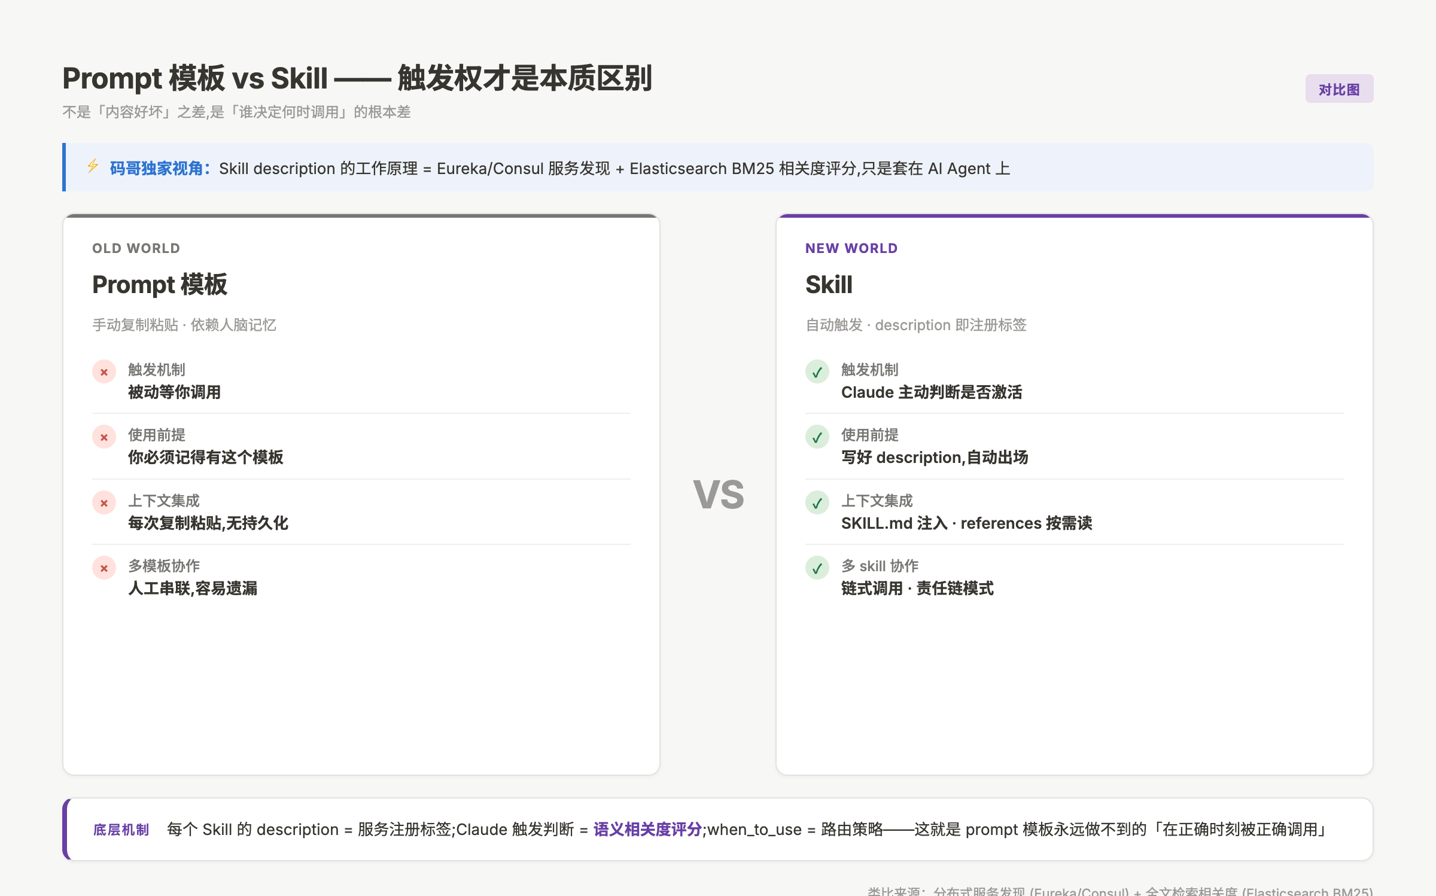Click text 被动等你调用
Screen dimensions: 1436x896
pos(175,392)
